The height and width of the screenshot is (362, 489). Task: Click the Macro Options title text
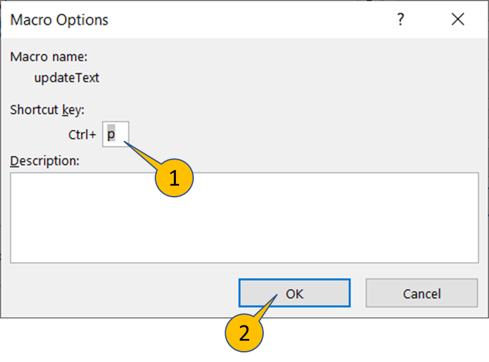(60, 20)
